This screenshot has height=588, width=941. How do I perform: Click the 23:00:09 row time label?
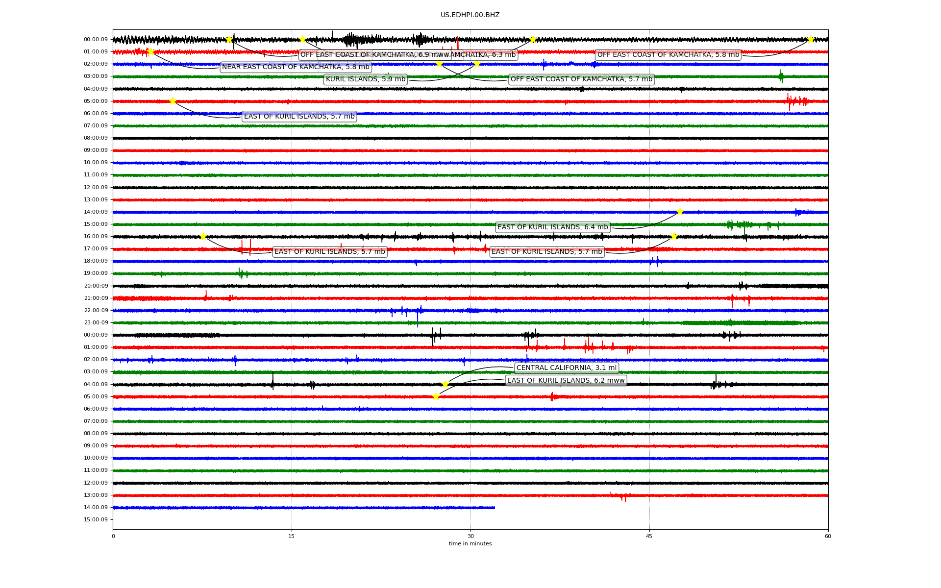point(96,323)
